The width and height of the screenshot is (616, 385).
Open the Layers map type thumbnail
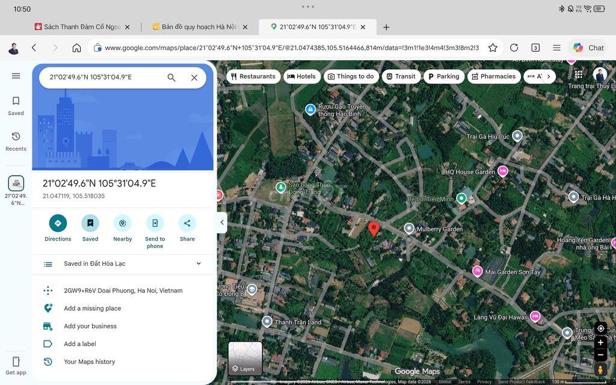pos(245,359)
